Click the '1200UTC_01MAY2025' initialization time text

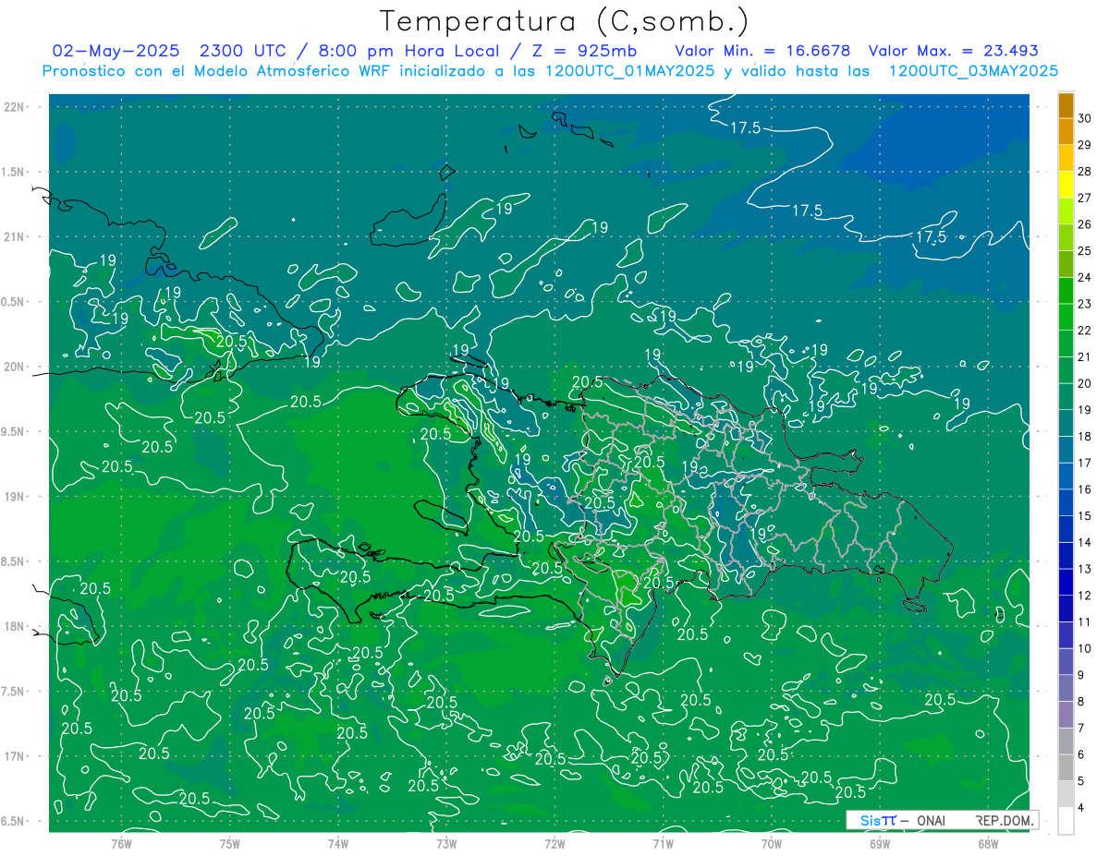(630, 71)
